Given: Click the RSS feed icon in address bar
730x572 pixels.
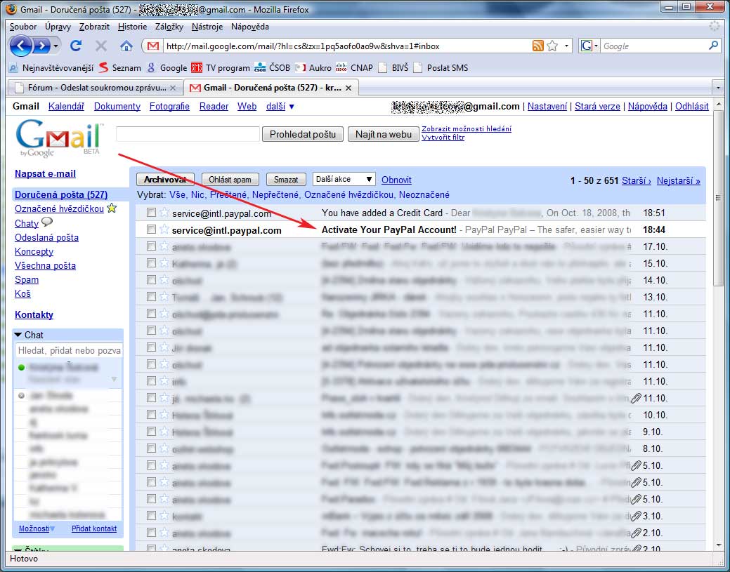Looking at the screenshot, I should (537, 46).
